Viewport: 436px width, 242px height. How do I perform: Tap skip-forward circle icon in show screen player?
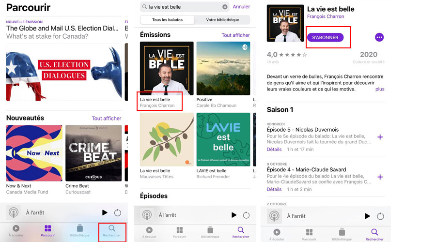[380, 216]
